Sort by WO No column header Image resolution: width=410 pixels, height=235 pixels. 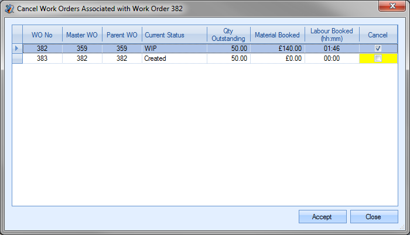[42, 34]
